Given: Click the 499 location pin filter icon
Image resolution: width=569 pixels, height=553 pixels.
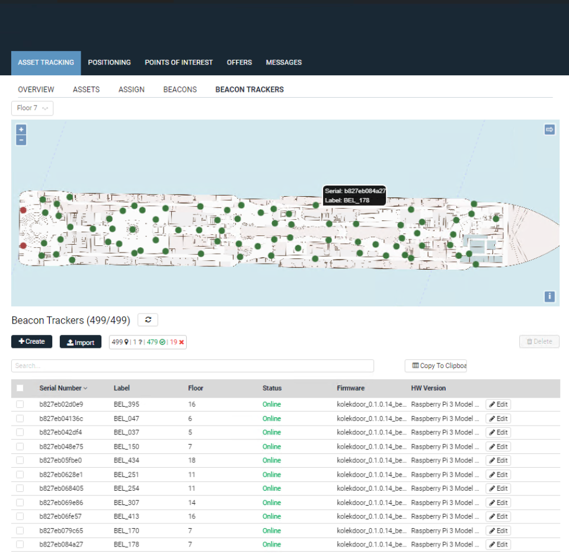Looking at the screenshot, I should click(126, 342).
